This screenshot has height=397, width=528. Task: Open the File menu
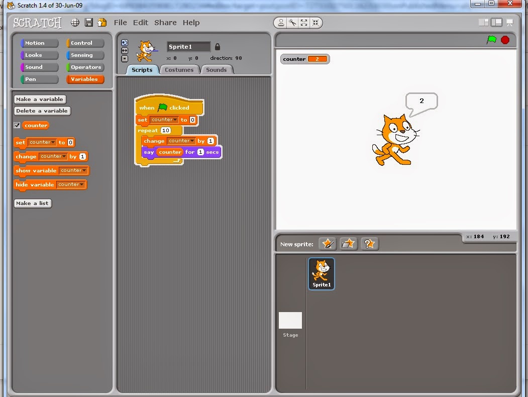[120, 23]
